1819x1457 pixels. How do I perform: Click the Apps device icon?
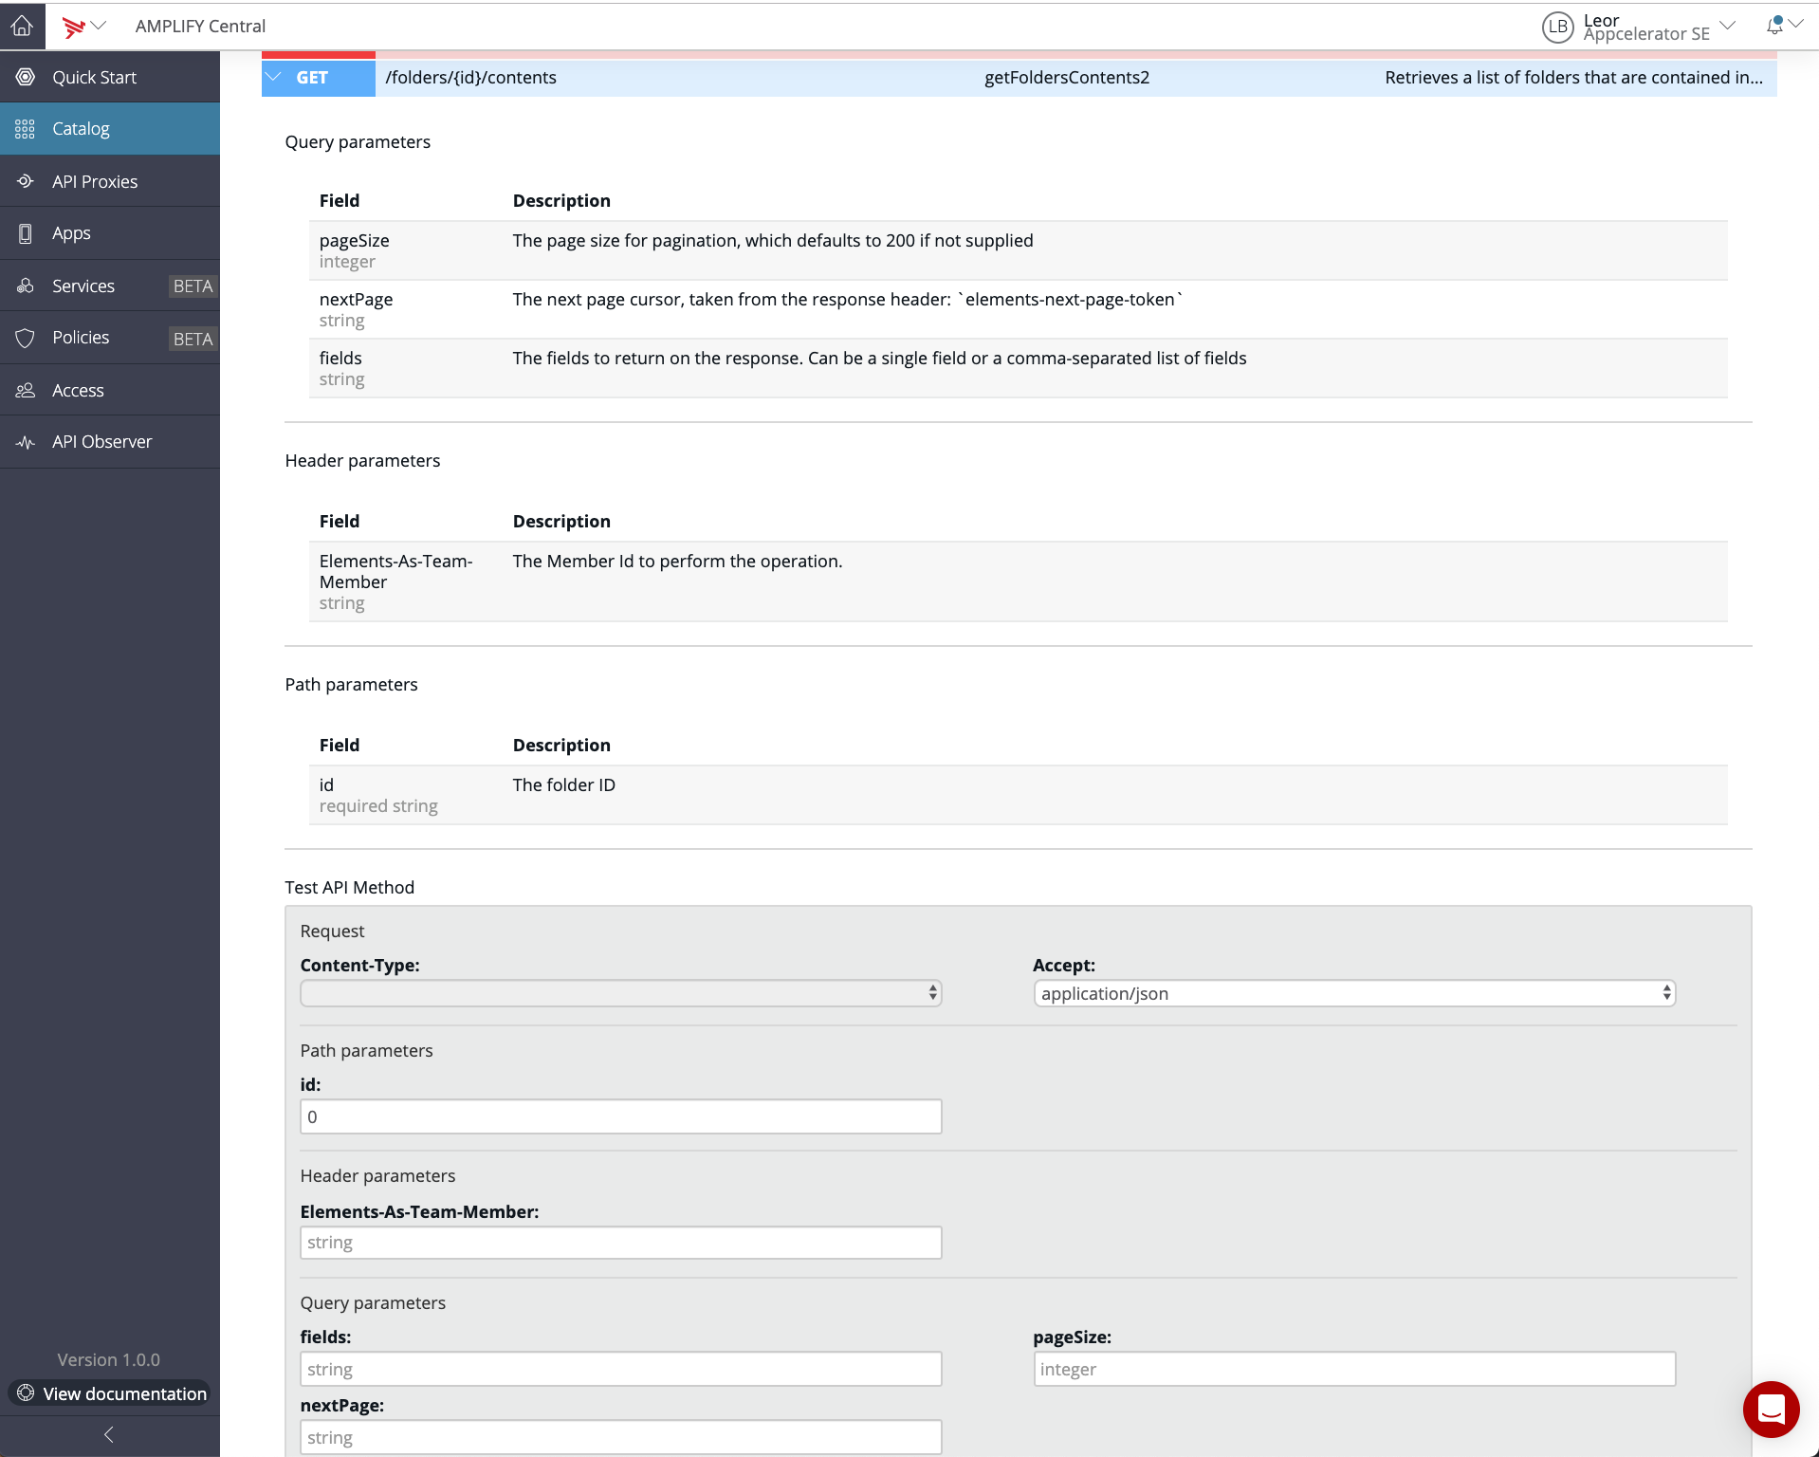pyautogui.click(x=26, y=232)
